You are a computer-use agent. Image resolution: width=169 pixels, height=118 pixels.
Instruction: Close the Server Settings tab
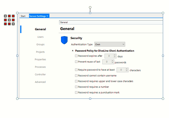tap(47, 16)
